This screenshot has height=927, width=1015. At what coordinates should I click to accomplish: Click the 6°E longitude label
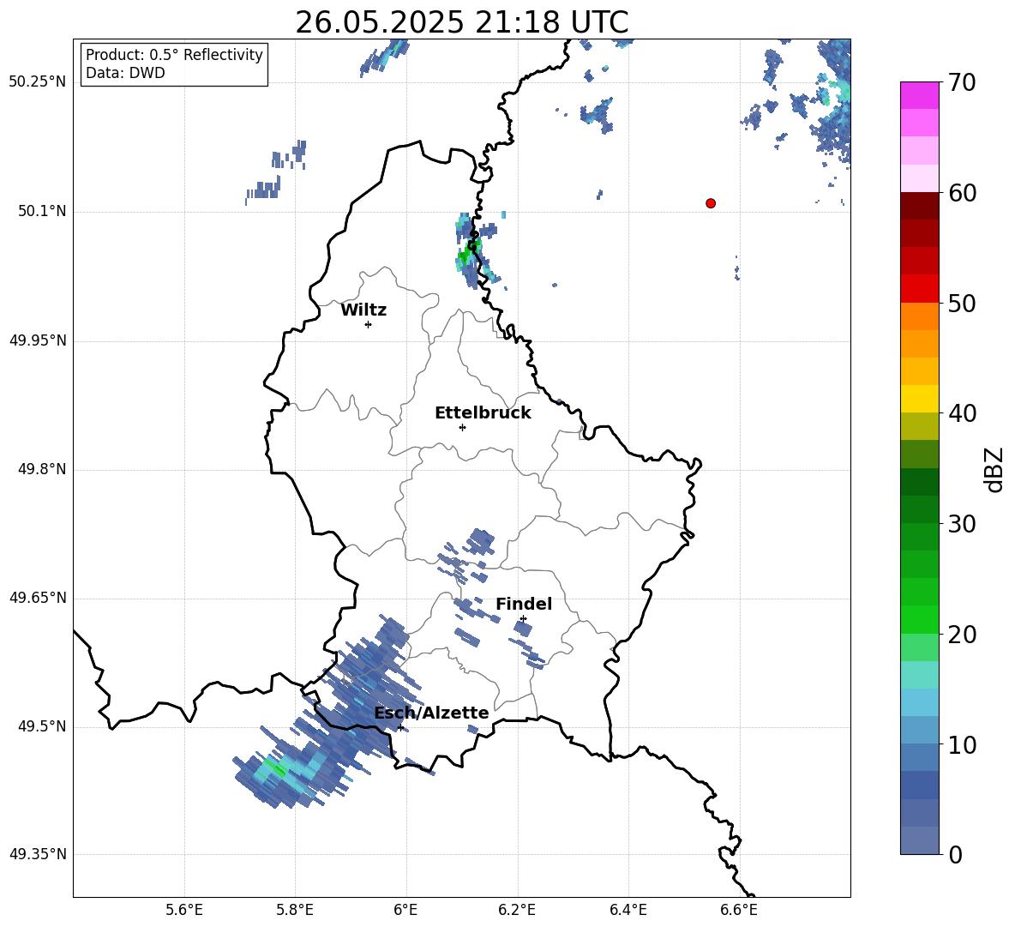point(405,910)
